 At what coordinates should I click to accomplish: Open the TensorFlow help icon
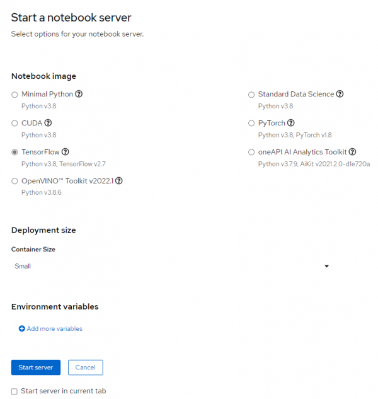click(x=66, y=152)
